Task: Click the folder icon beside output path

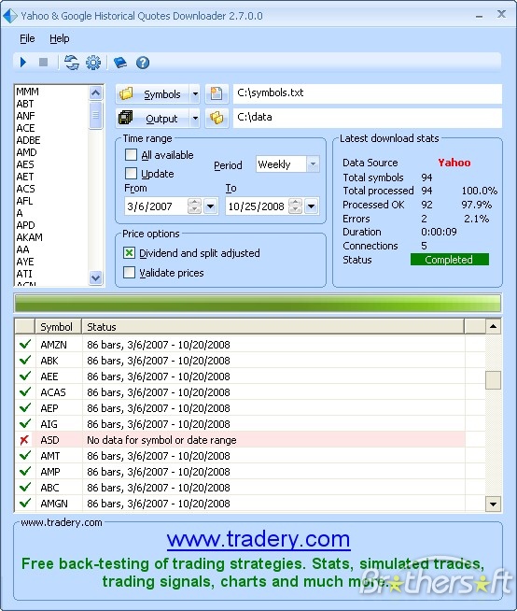Action: (x=217, y=118)
